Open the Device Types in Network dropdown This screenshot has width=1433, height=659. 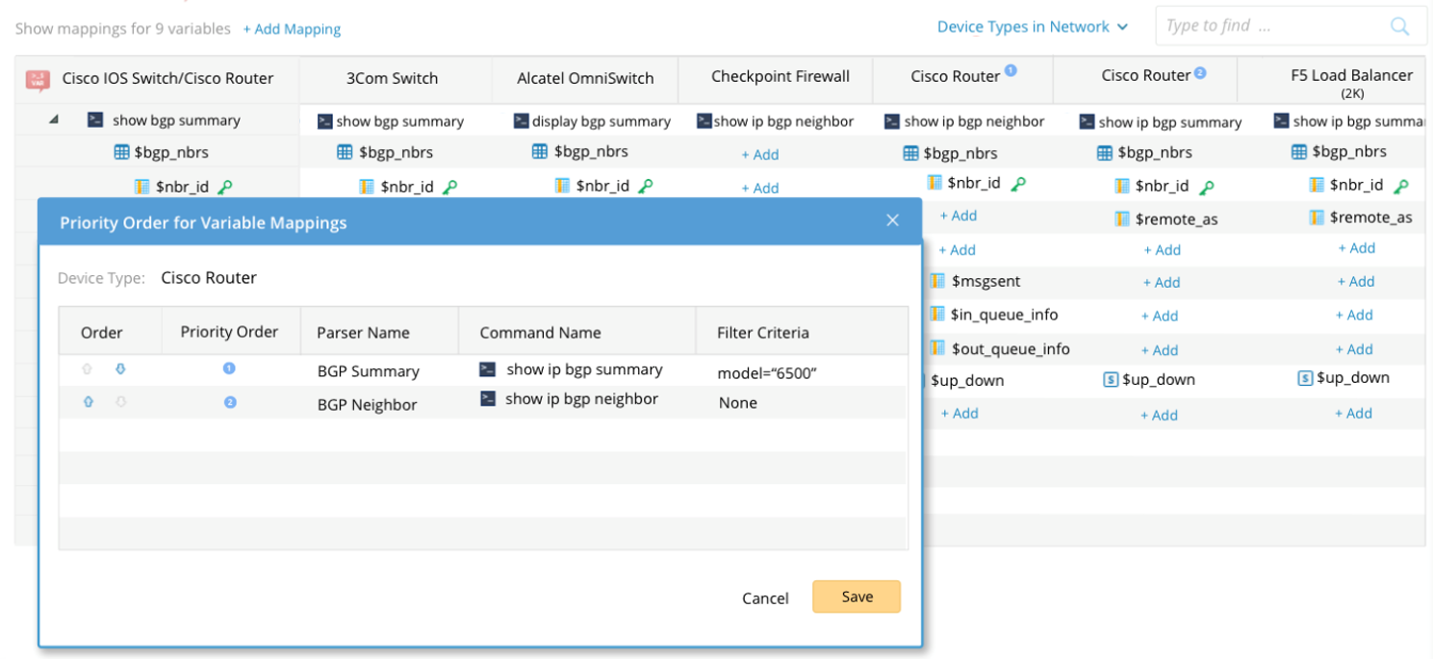tap(1032, 27)
